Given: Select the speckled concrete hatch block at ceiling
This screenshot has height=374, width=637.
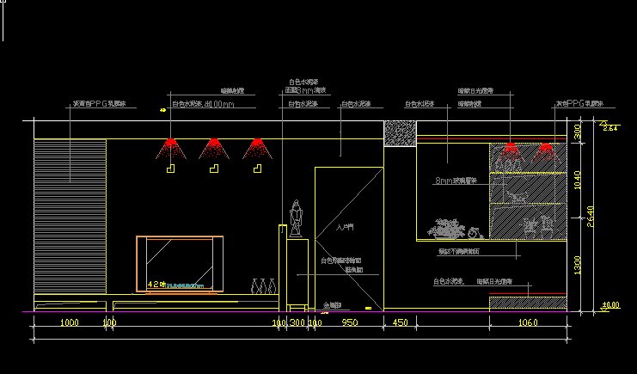Looking at the screenshot, I should [x=400, y=133].
